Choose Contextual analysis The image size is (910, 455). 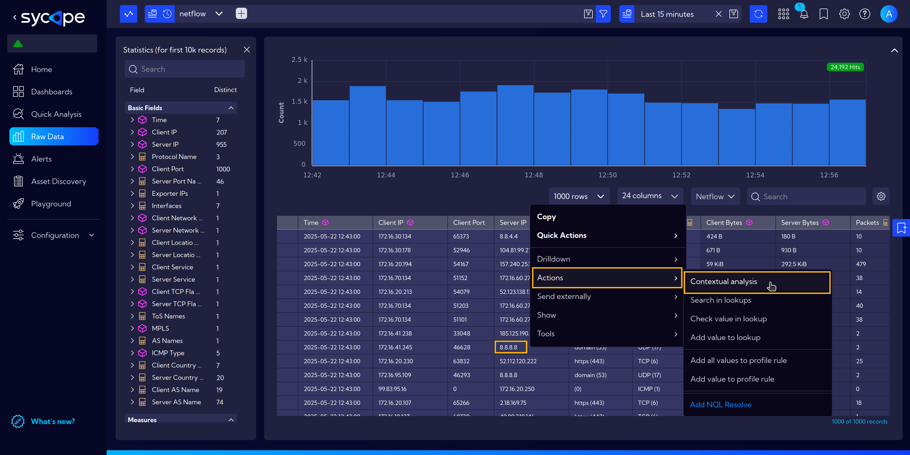click(x=757, y=282)
